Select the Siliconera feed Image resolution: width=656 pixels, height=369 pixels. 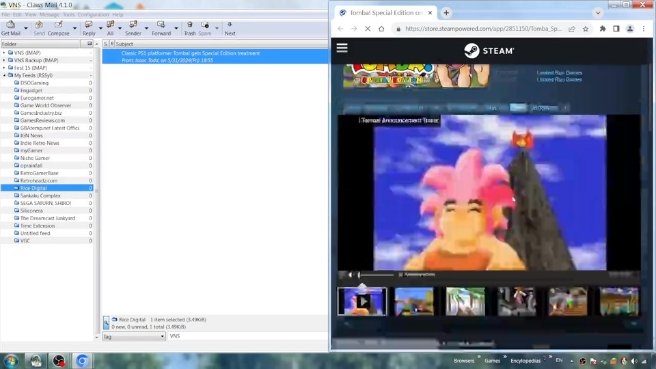[x=31, y=211]
